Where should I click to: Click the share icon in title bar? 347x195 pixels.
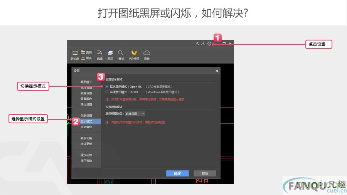tap(197, 44)
